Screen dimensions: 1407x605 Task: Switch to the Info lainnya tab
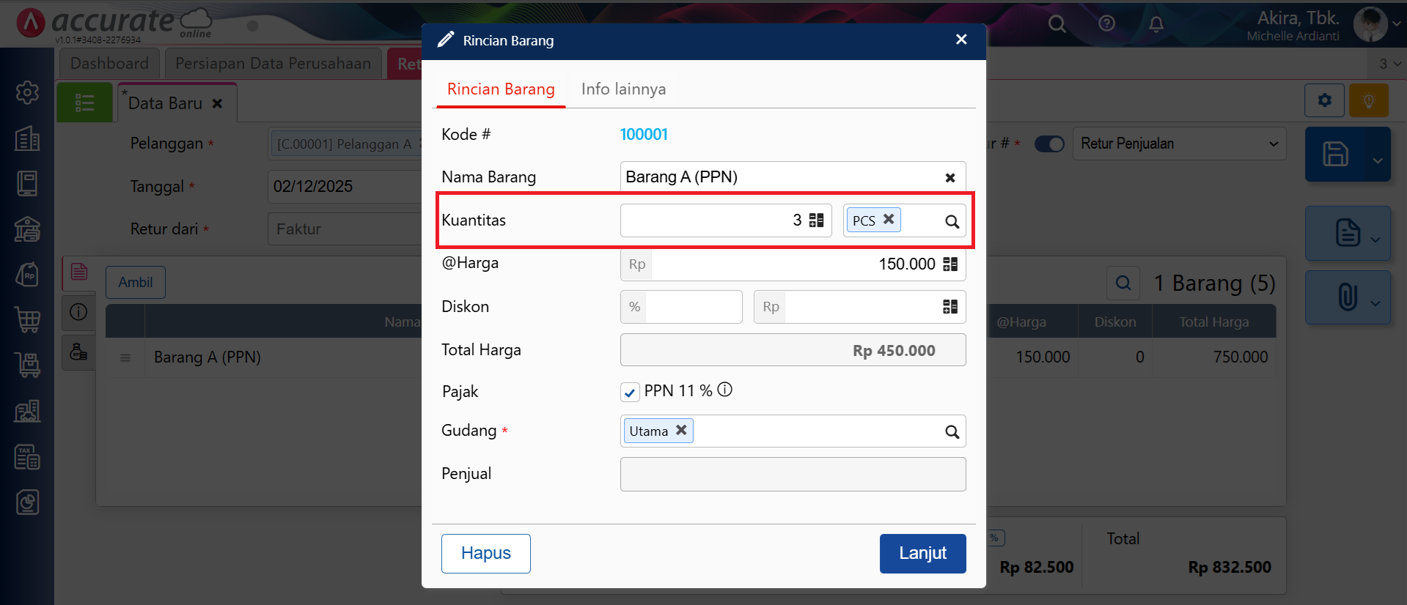623,89
